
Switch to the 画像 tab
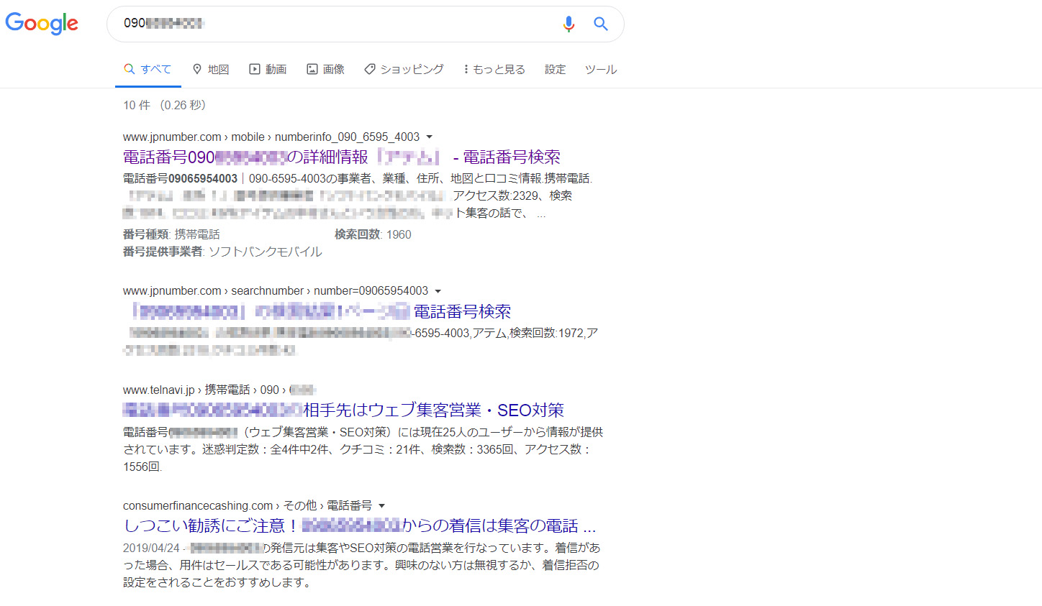pos(326,69)
